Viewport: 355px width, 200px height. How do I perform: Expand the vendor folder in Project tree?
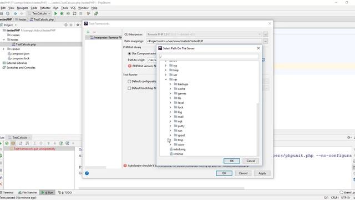pyautogui.click(x=3, y=49)
